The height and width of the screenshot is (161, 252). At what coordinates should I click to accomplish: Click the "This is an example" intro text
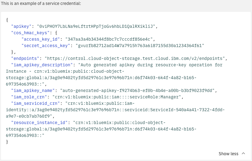click(x=41, y=3)
